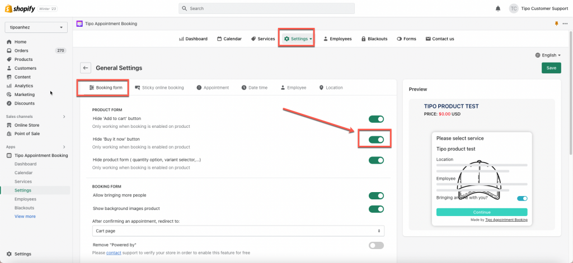Switch to the Location tab

coord(331,88)
